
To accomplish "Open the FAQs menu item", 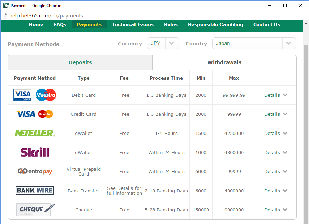I will coord(60,25).
